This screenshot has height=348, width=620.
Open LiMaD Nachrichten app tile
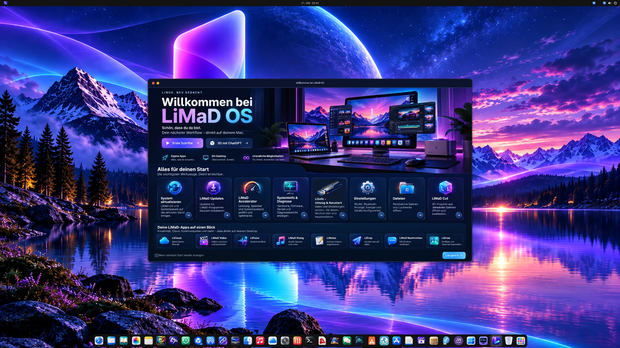pos(404,241)
